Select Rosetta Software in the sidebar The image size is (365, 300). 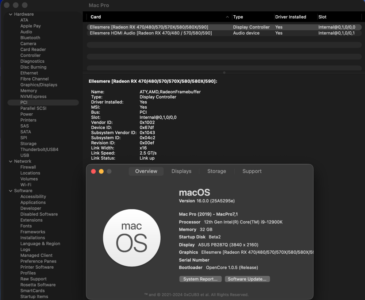pos(38,285)
